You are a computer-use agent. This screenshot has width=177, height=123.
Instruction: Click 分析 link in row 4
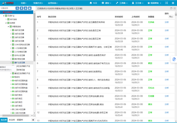tap(167, 47)
